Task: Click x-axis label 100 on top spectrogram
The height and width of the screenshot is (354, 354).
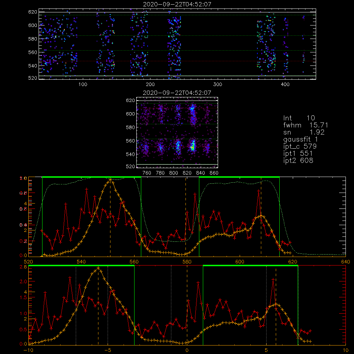Action: pyautogui.click(x=83, y=84)
